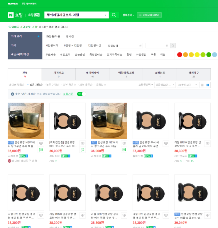Click the NAVER logo in top bar
The width and height of the screenshot is (218, 228).
(13, 4)
